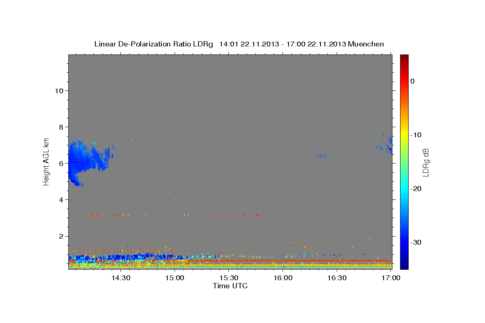The width and height of the screenshot is (485, 323).
Task: Click the dark red top of the colorbar
Action: point(404,57)
